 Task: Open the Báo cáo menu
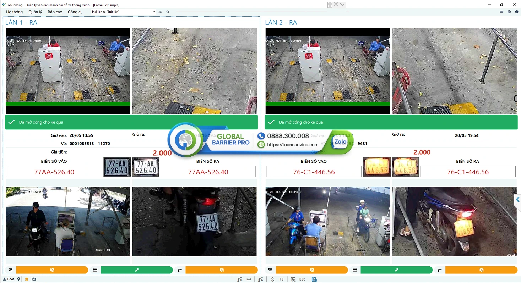[55, 12]
